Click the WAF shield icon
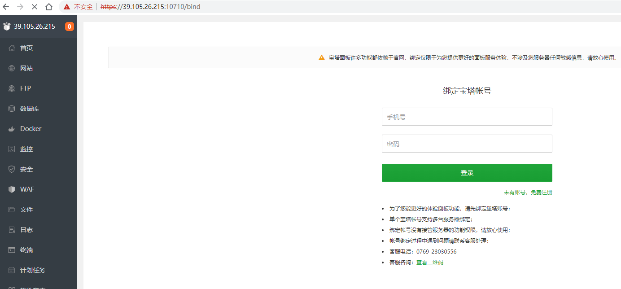The image size is (621, 289). (x=12, y=189)
